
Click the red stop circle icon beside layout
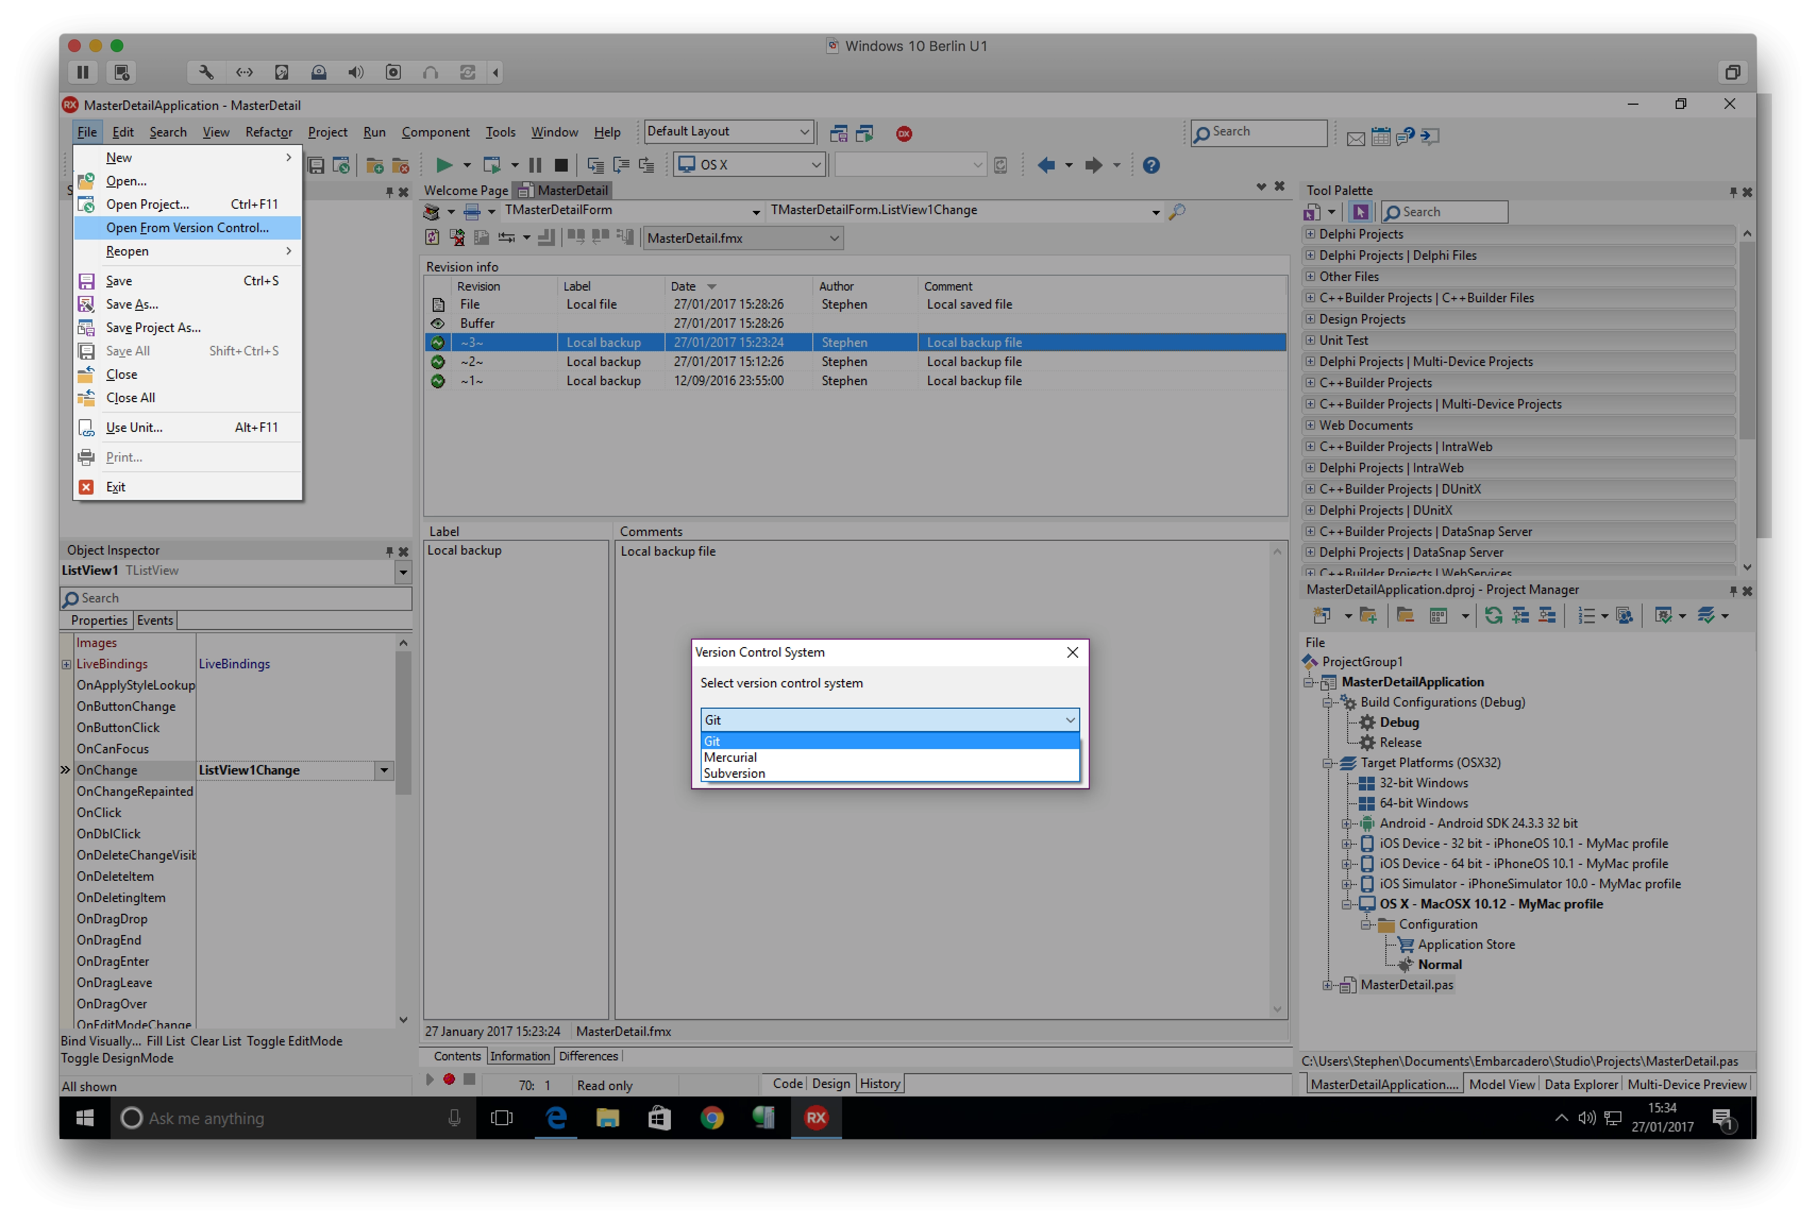point(904,133)
